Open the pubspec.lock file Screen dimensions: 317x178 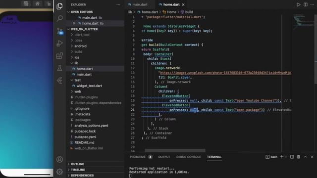click(x=85, y=131)
